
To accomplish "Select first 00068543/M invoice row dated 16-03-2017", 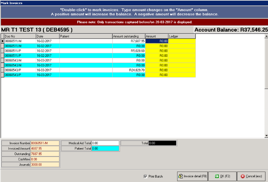I will (x=20, y=60).
